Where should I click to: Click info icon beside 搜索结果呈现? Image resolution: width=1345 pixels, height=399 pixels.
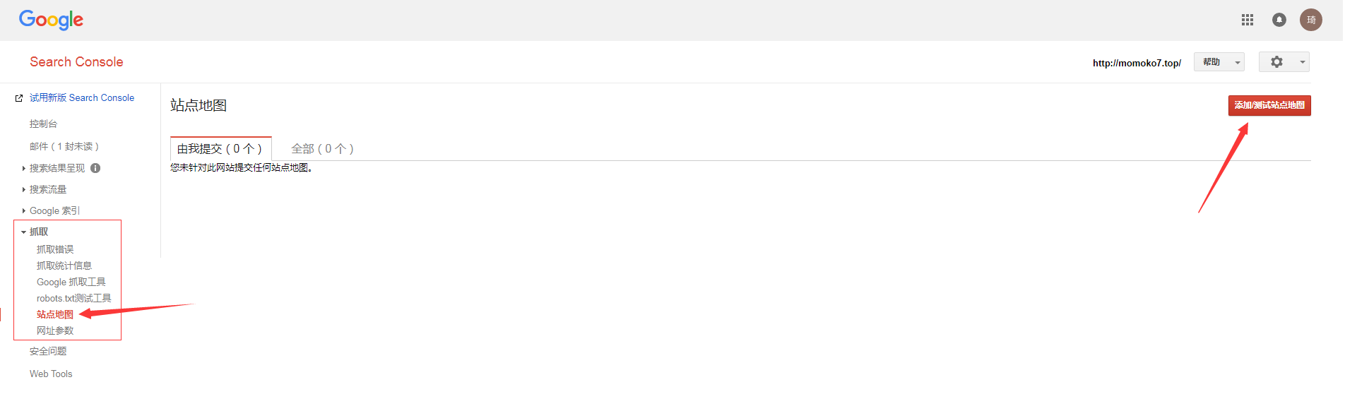95,168
